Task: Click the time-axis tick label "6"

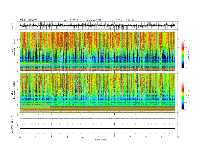Action: pyautogui.click(x=114, y=137)
